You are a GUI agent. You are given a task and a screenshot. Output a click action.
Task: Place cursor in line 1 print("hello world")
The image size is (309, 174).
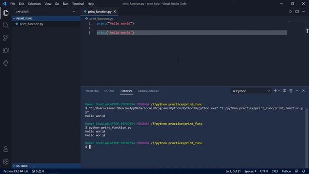[x=115, y=23]
